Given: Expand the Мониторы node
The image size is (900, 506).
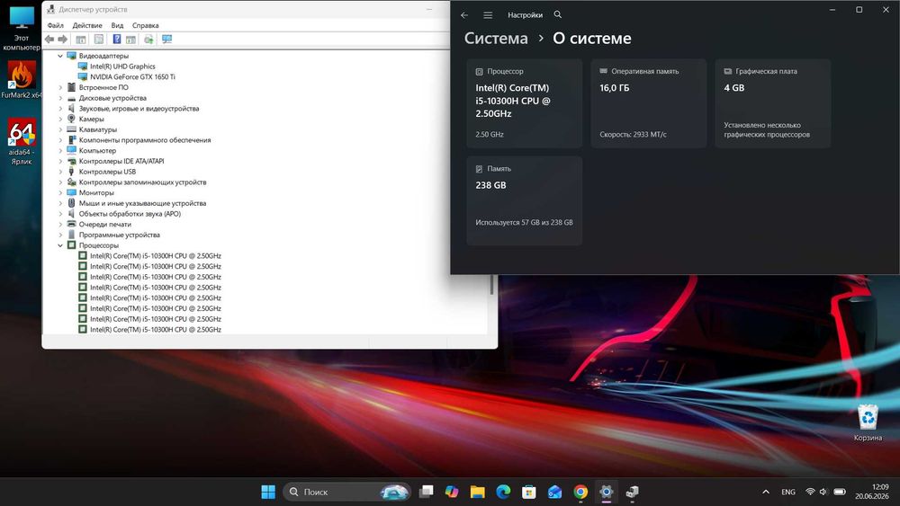Looking at the screenshot, I should (60, 193).
